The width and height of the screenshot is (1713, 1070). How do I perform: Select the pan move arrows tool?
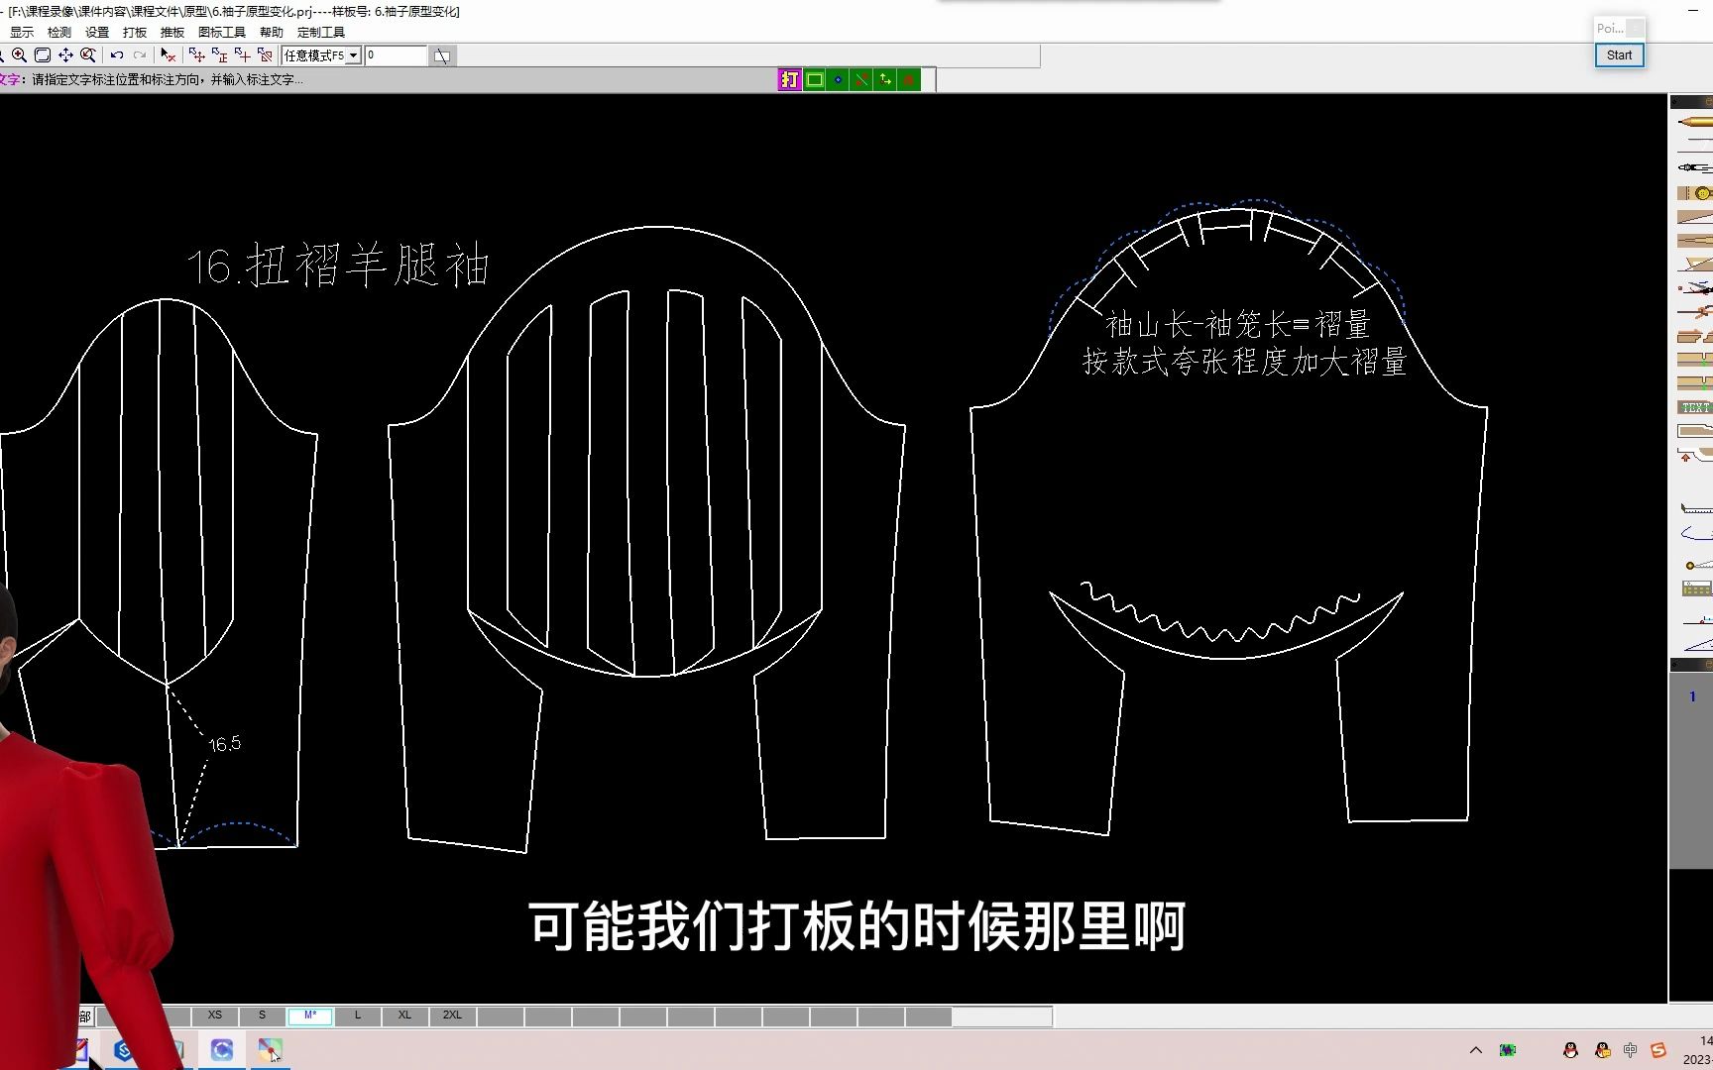point(65,55)
